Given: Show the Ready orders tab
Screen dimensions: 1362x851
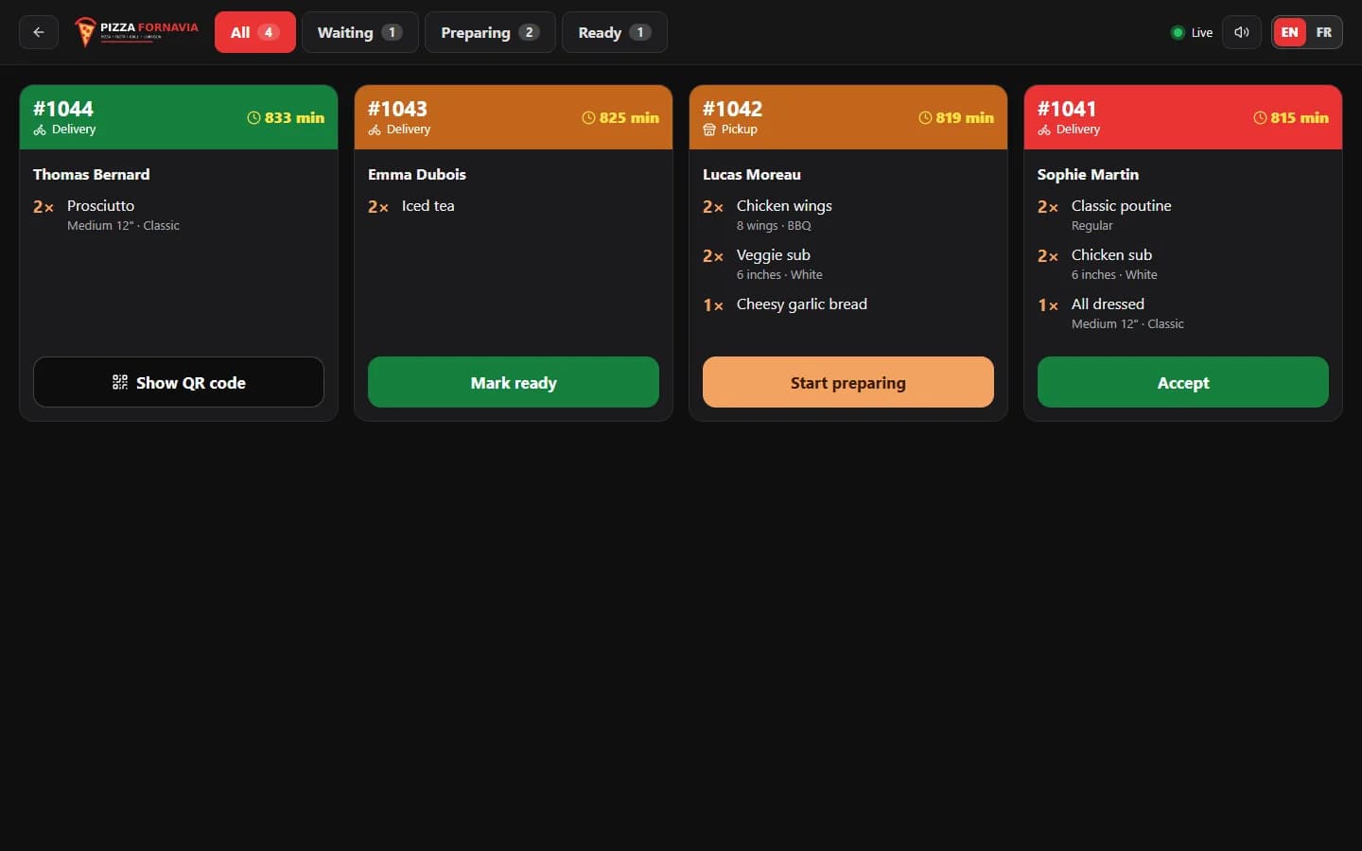Looking at the screenshot, I should (615, 32).
